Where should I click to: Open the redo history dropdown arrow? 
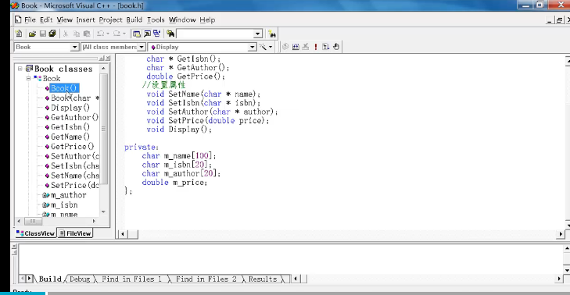pyautogui.click(x=124, y=34)
